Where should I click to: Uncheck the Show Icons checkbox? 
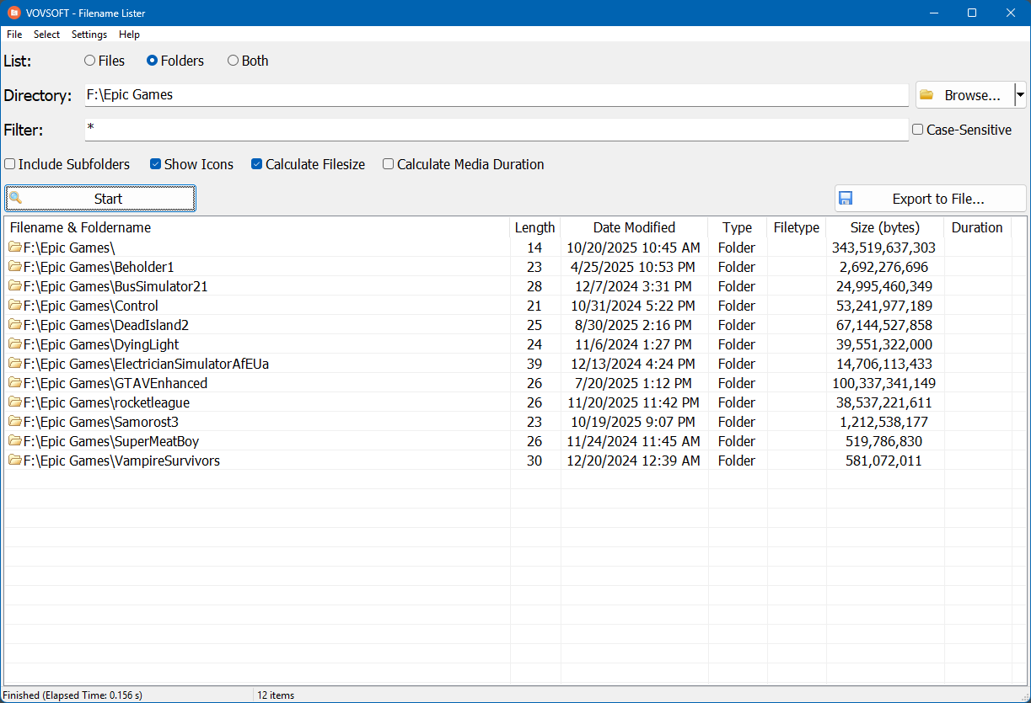coord(156,164)
